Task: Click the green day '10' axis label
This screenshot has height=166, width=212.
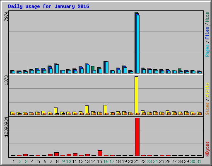Action: 68,161
